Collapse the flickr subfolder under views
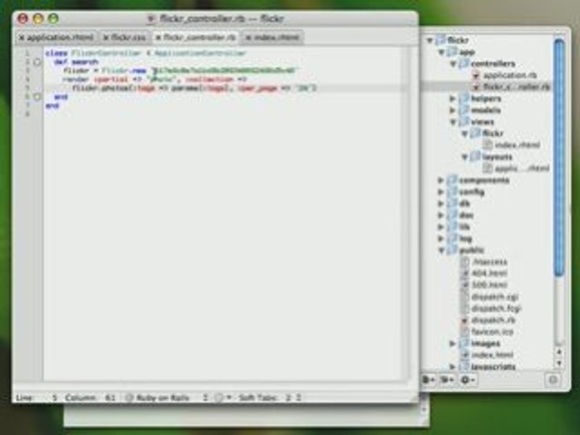The height and width of the screenshot is (435, 580). click(x=465, y=134)
